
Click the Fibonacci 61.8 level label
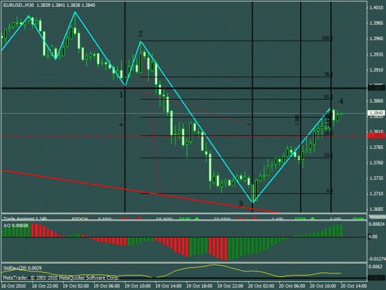click(x=329, y=96)
